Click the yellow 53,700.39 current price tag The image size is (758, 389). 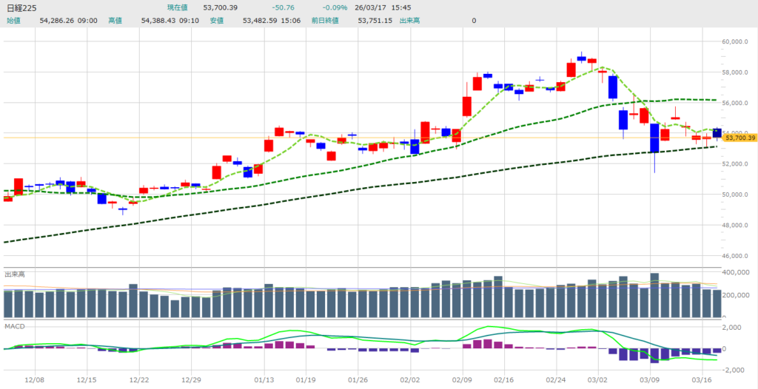tap(739, 138)
